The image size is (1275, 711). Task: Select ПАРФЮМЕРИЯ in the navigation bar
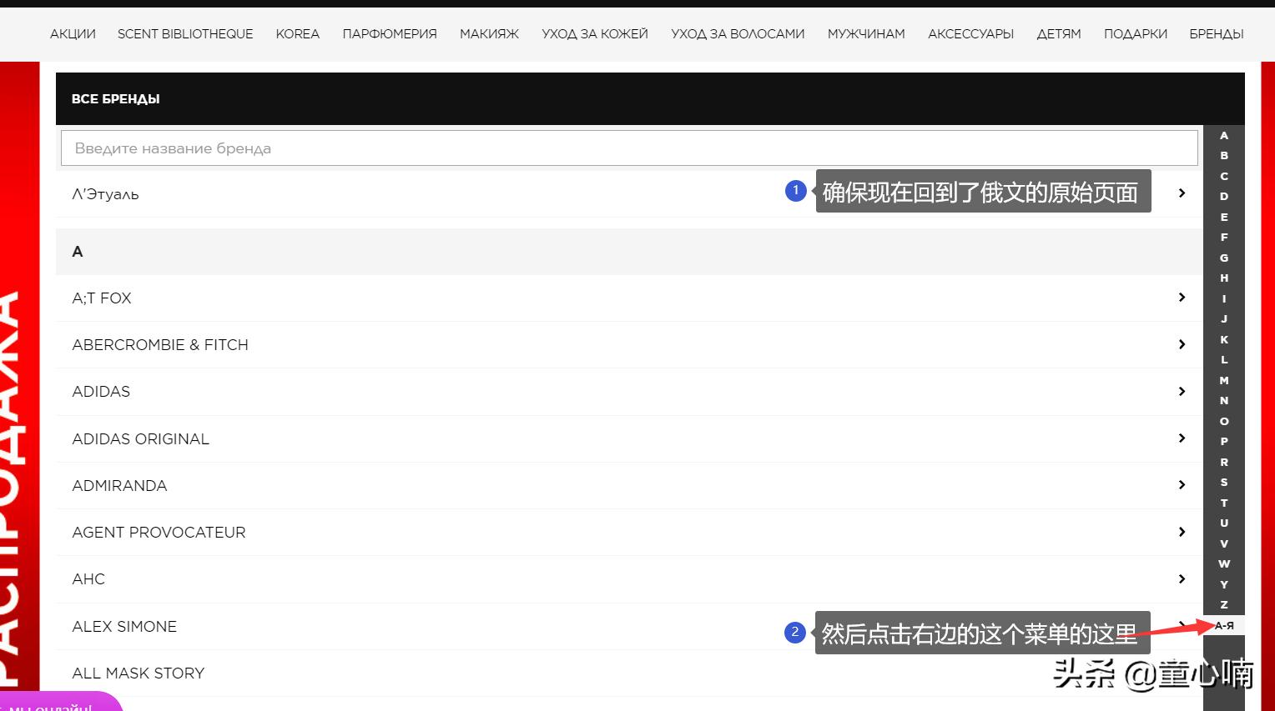pyautogui.click(x=389, y=34)
